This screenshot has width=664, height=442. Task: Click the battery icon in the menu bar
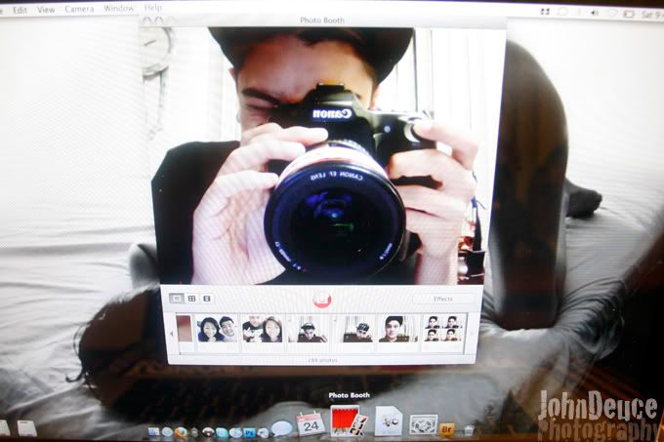pyautogui.click(x=629, y=14)
